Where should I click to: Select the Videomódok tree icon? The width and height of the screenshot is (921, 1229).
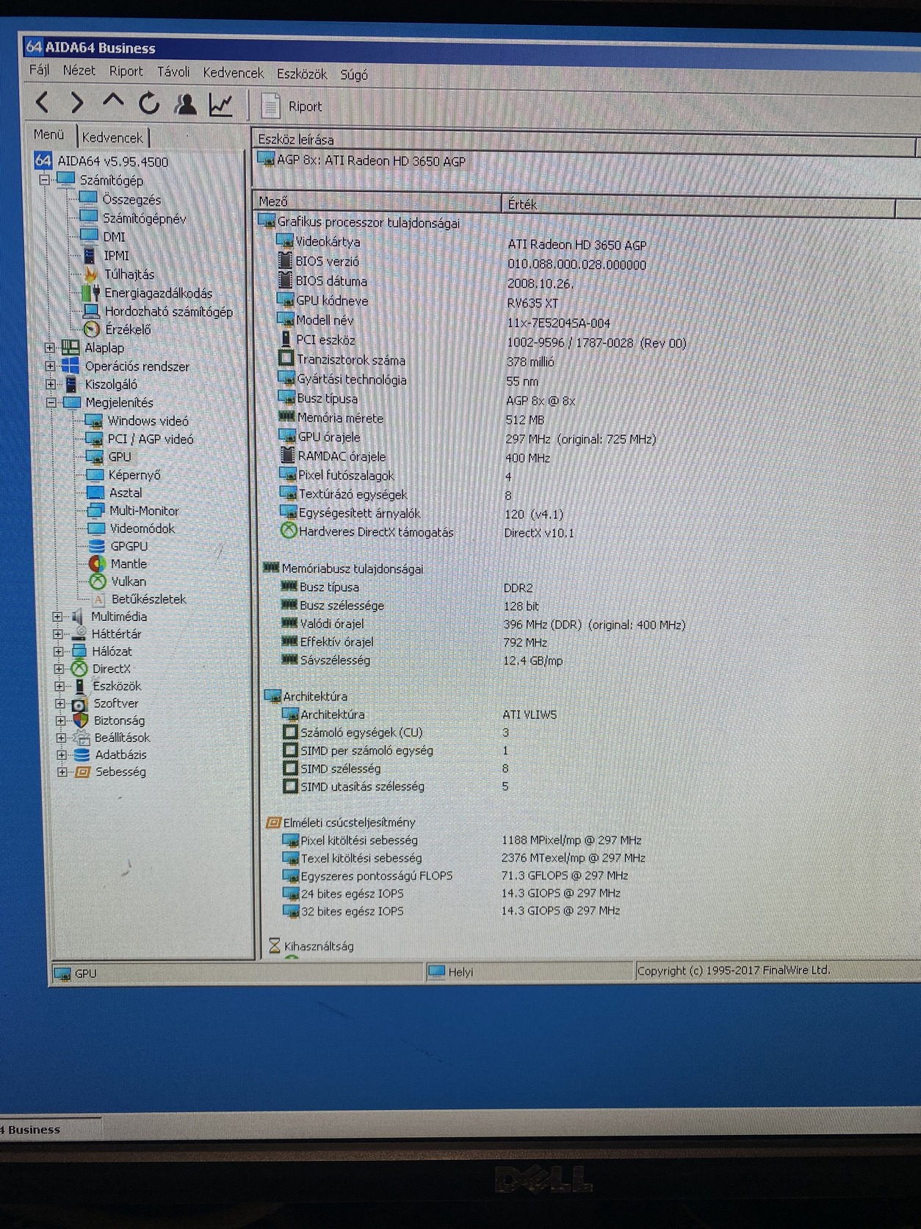tap(97, 528)
